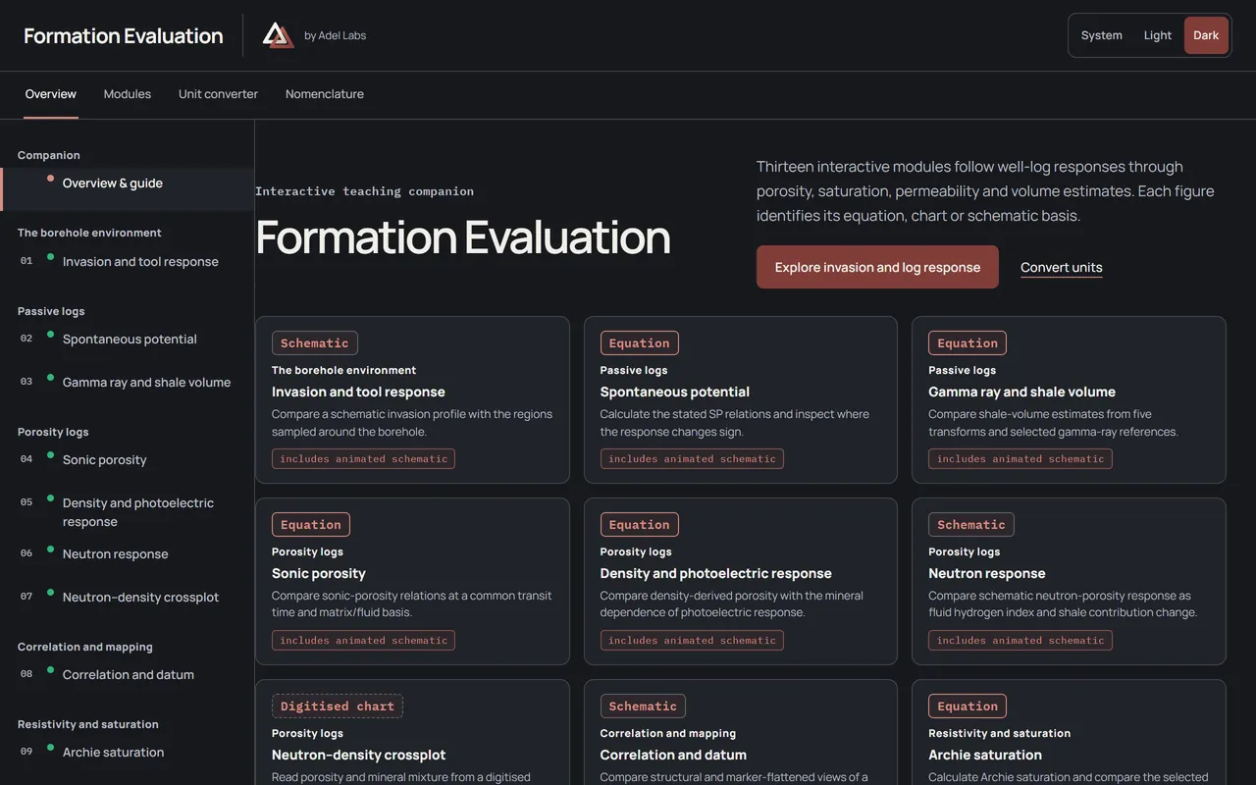
Task: Click the Porosity logs sidebar heading
Action: (53, 432)
